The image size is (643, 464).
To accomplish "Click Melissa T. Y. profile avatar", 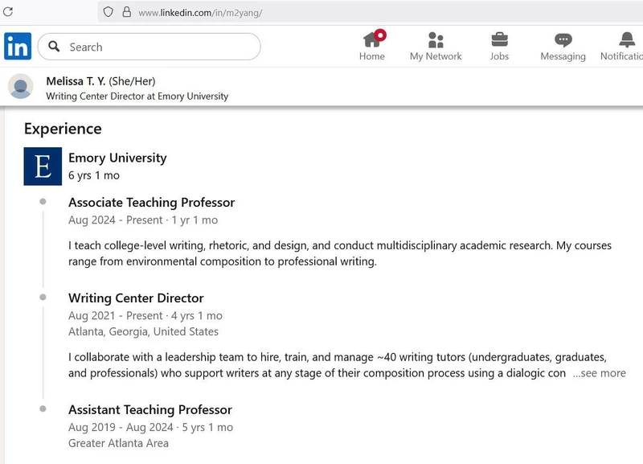I will point(20,86).
